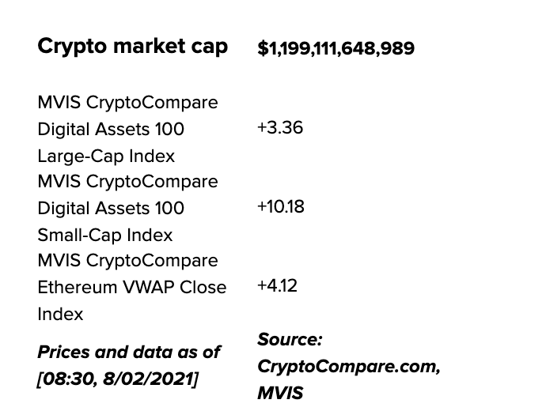Click the bold italic "MVIS" source text

pos(280,393)
